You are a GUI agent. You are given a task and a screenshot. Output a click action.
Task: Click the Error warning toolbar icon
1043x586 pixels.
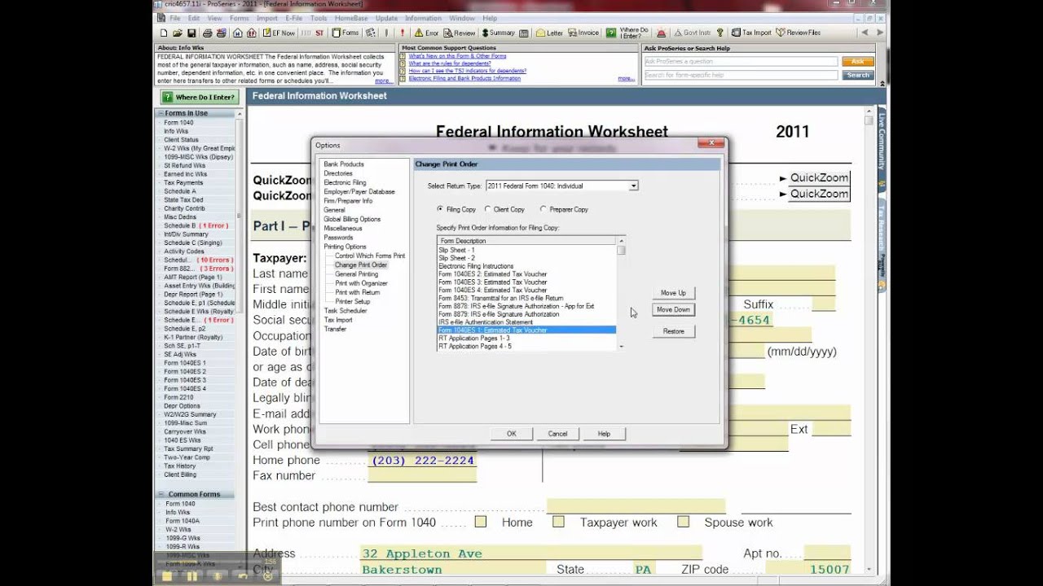coord(426,33)
